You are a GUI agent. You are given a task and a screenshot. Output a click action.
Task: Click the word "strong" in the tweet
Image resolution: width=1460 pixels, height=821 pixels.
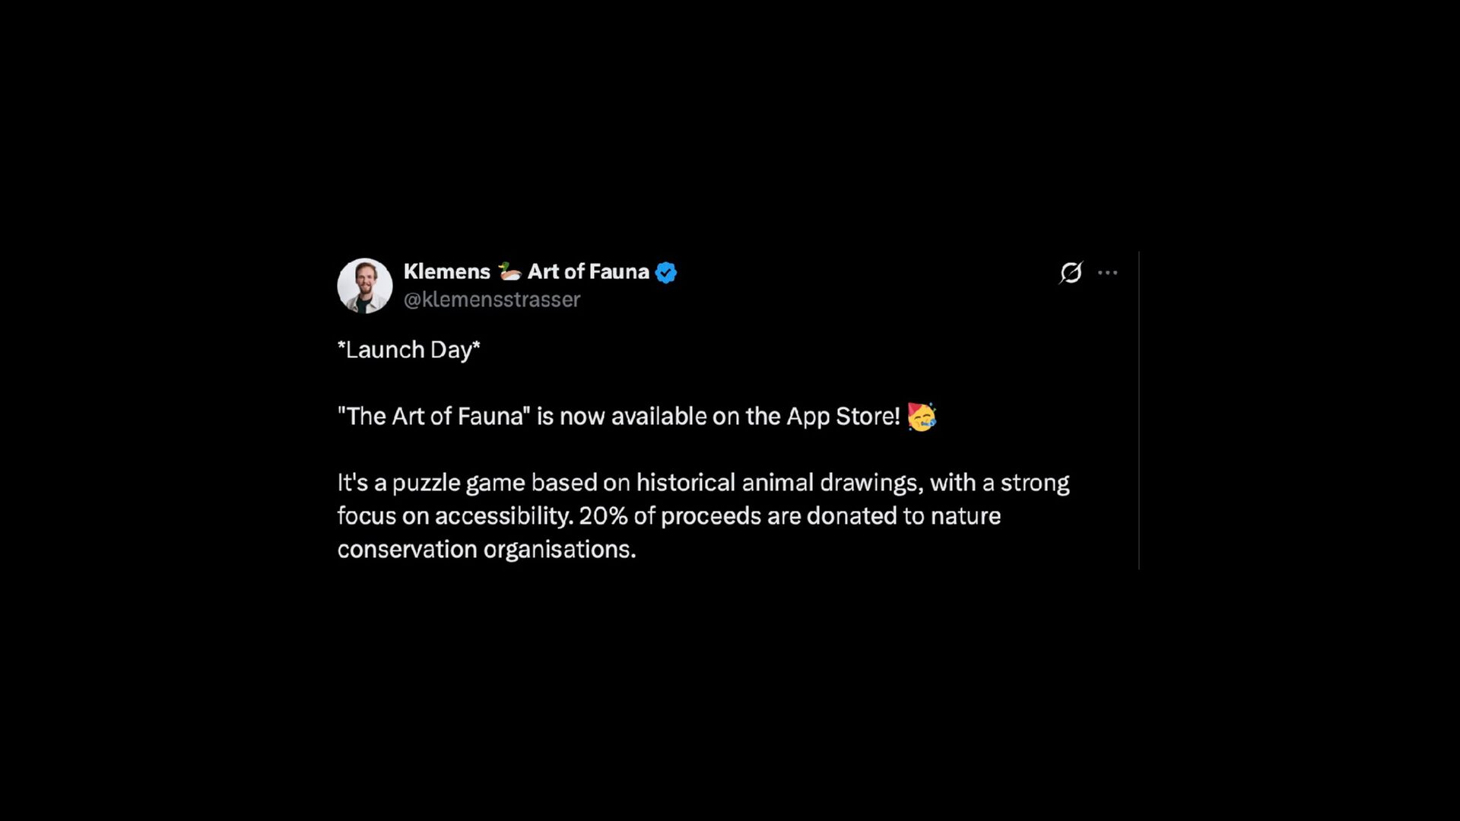pos(1034,483)
